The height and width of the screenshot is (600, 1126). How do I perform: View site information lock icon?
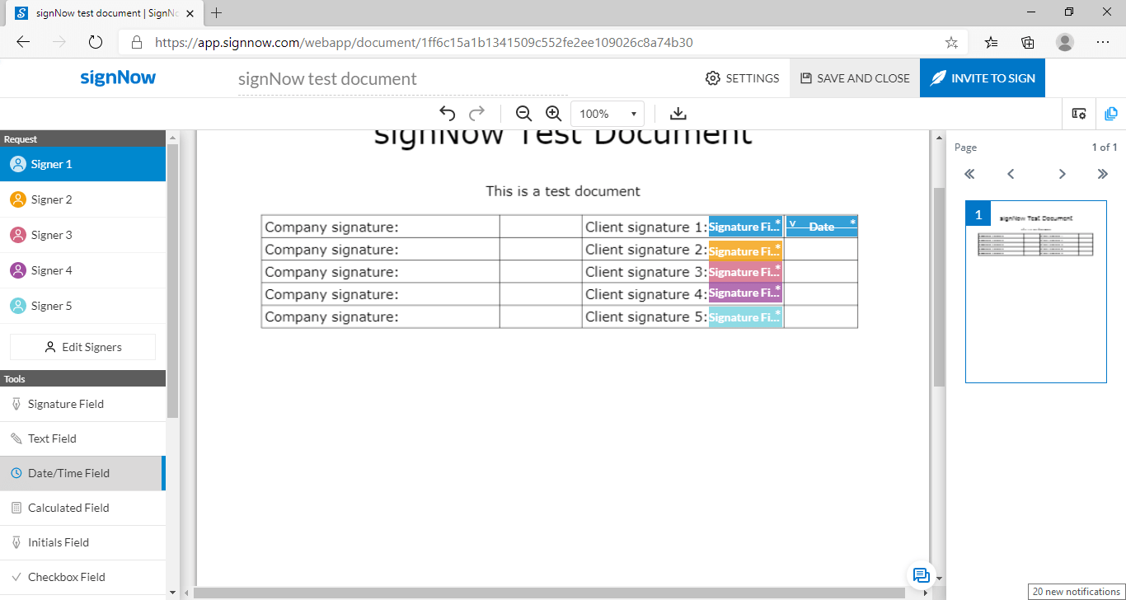(137, 42)
